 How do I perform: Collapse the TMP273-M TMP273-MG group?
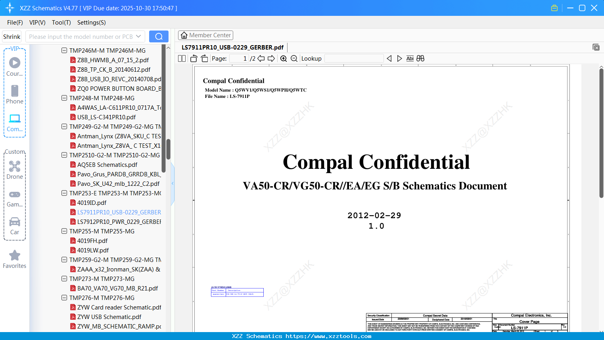coord(64,279)
